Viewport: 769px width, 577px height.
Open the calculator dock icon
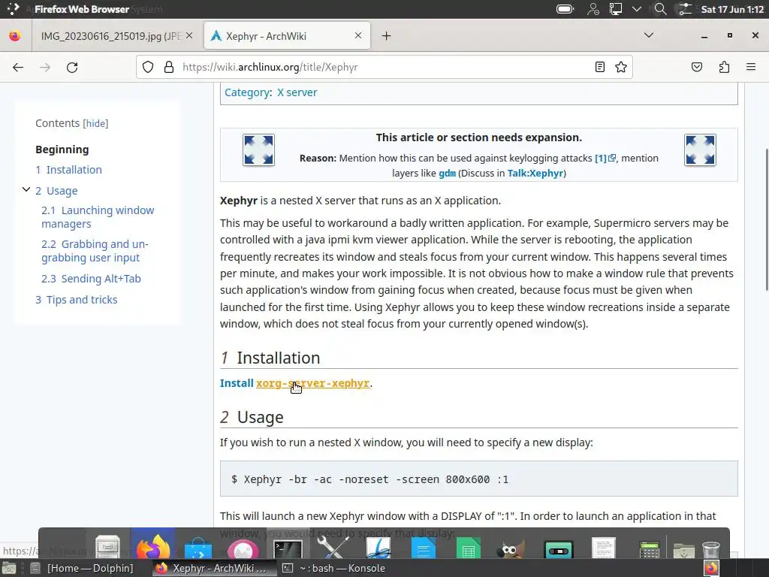[650, 549]
